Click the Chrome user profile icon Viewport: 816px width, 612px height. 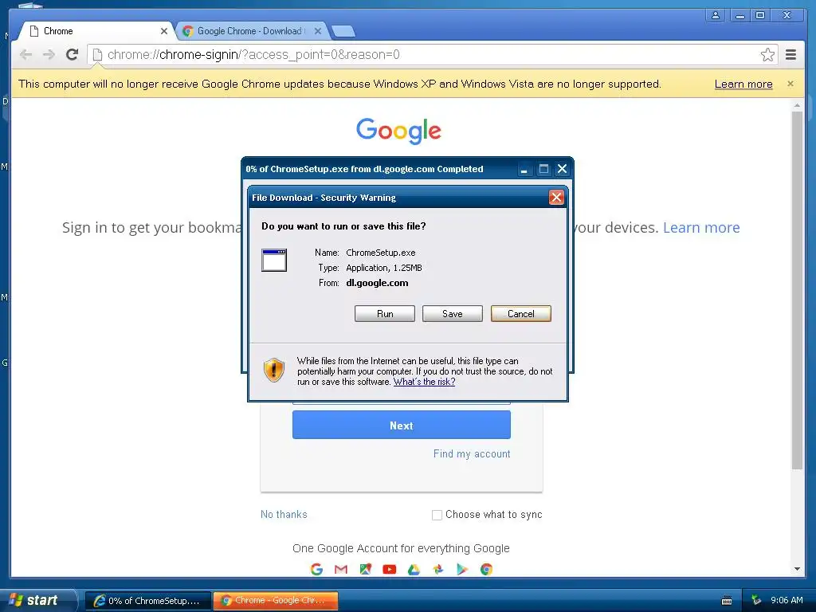click(x=716, y=15)
